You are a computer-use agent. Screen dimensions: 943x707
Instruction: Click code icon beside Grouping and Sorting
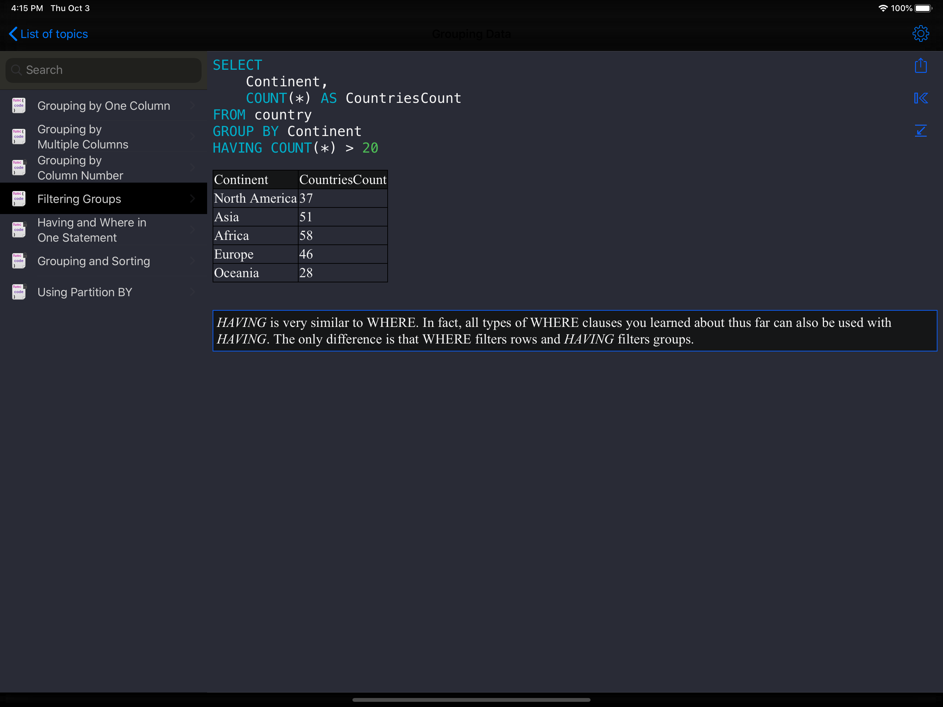[19, 261]
